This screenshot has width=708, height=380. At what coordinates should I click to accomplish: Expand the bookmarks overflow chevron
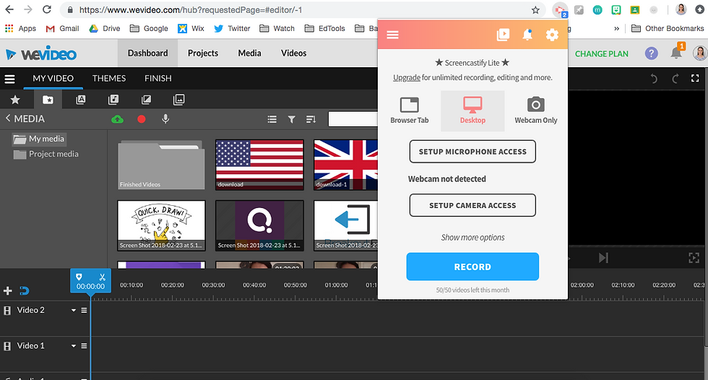pos(616,28)
